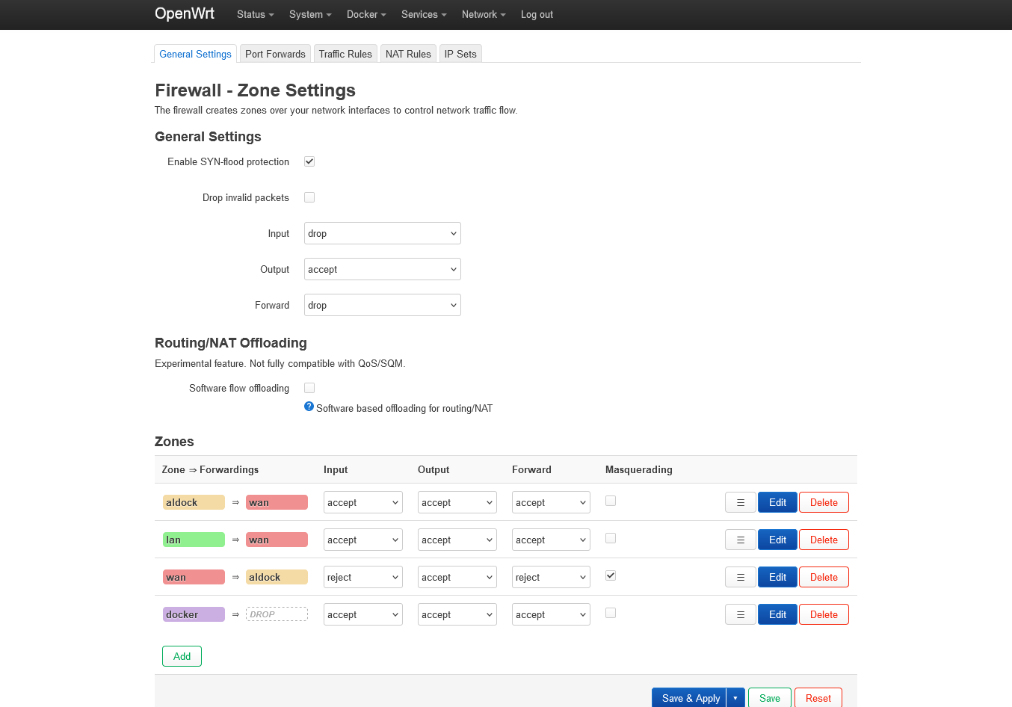Open the general Input policy dropdown
The height and width of the screenshot is (707, 1012).
[x=382, y=233]
